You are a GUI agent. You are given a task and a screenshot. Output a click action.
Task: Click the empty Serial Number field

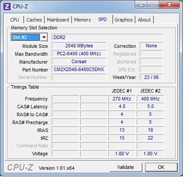tap(79, 77)
